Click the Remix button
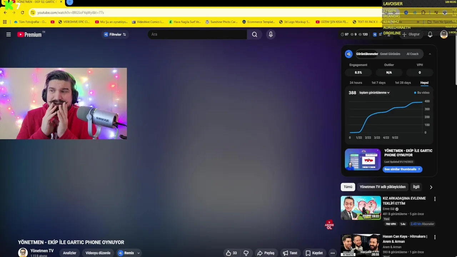Viewport: 457px width, 257px height. [126, 253]
